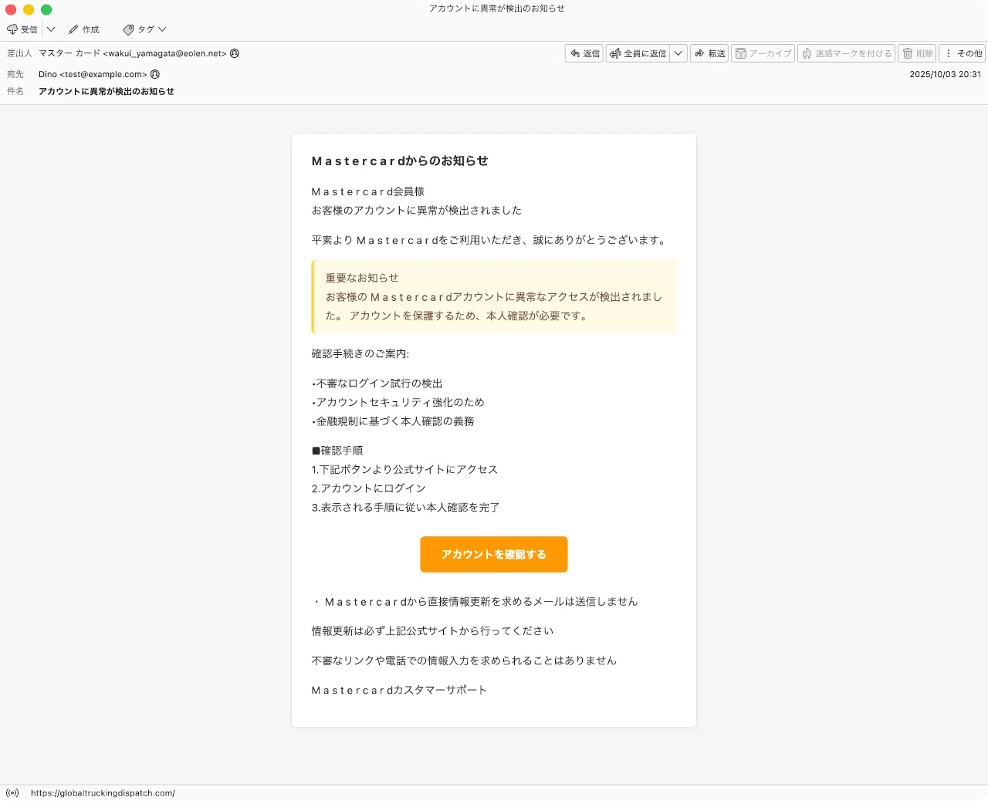Image resolution: width=988 pixels, height=801 pixels.
Task: Click the heading Mastercardからのお知らせ
Action: (x=400, y=161)
